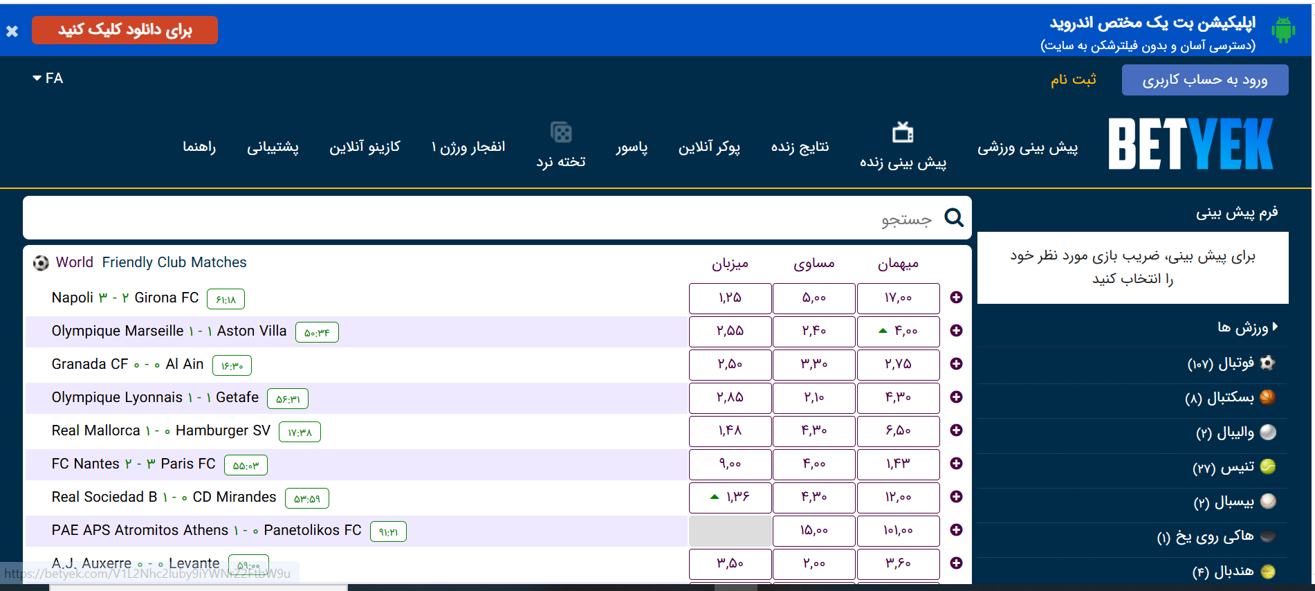Screen dimensions: 1315x591
Task: Select away odds ۴,۰۰ for Aston Villa
Action: pyautogui.click(x=898, y=331)
